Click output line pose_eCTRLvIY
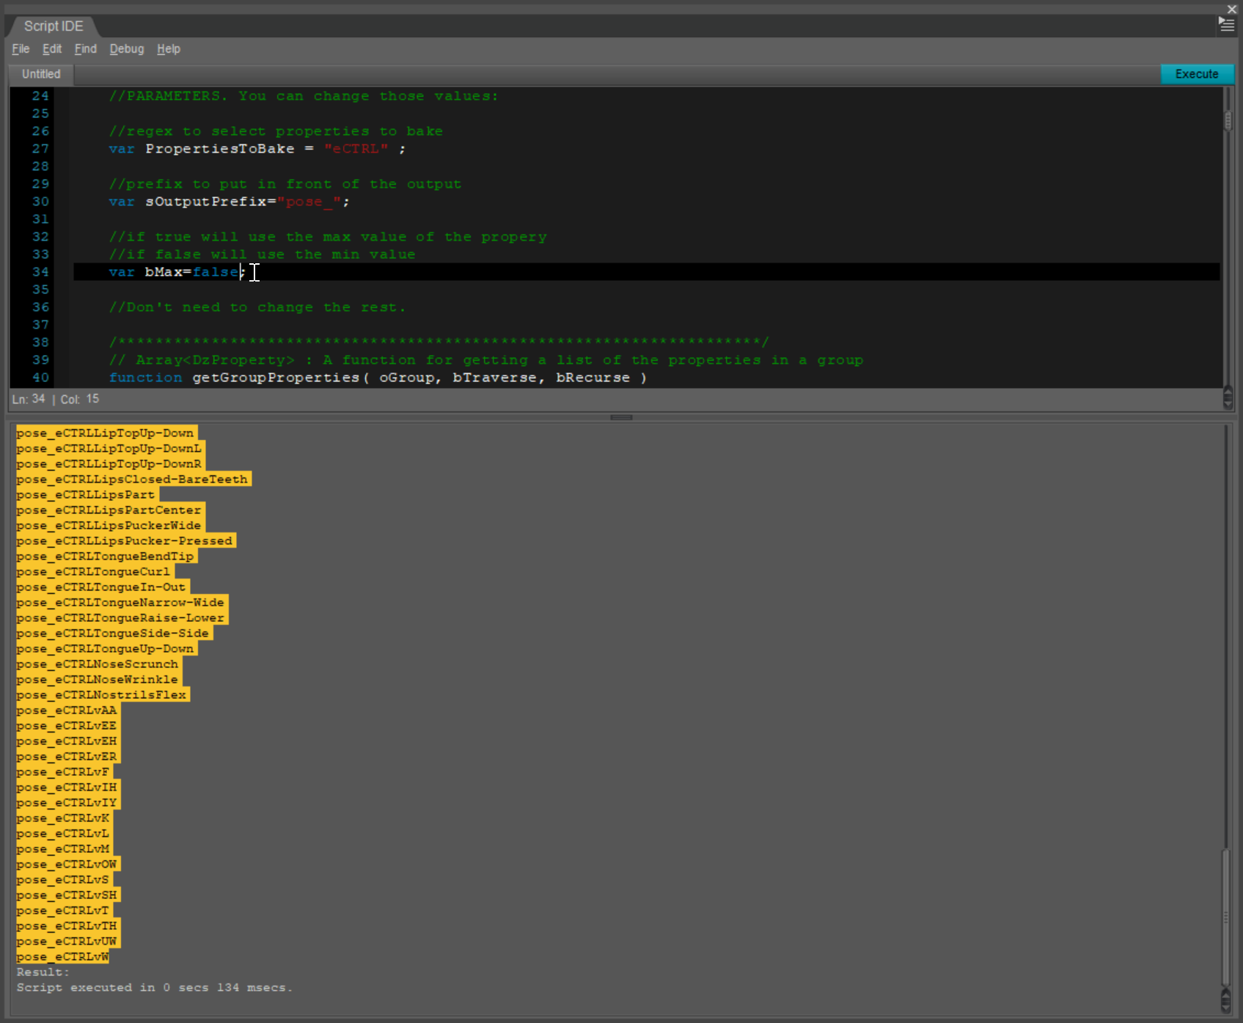The image size is (1243, 1023). click(67, 803)
